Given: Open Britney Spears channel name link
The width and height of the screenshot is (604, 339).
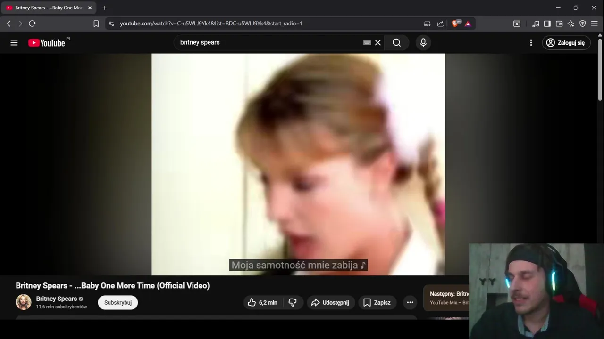Looking at the screenshot, I should coord(57,299).
